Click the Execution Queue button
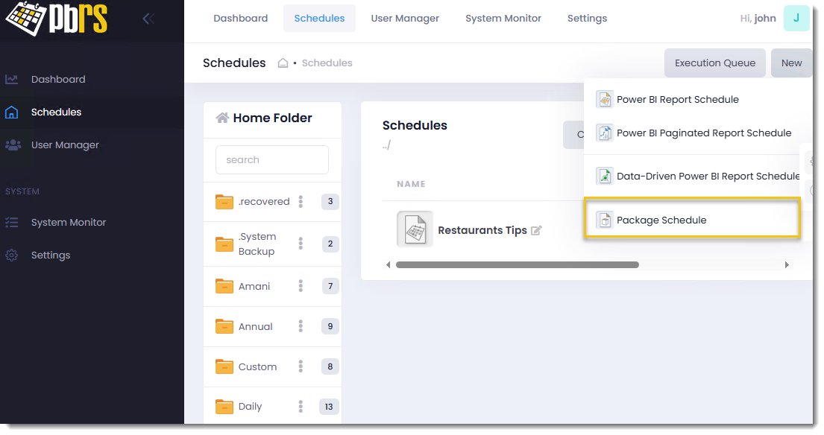 tap(714, 63)
